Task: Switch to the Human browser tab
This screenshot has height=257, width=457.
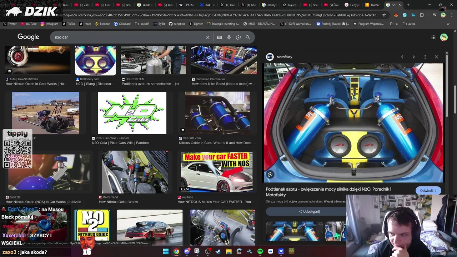Action: [x=372, y=5]
